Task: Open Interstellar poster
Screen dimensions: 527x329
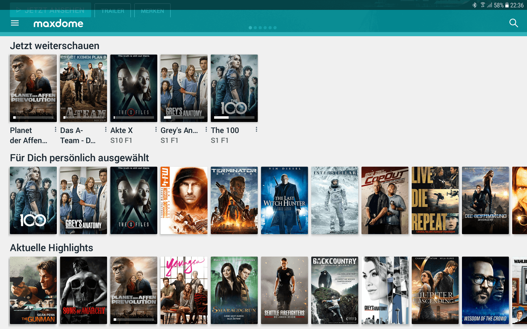Action: [x=335, y=200]
